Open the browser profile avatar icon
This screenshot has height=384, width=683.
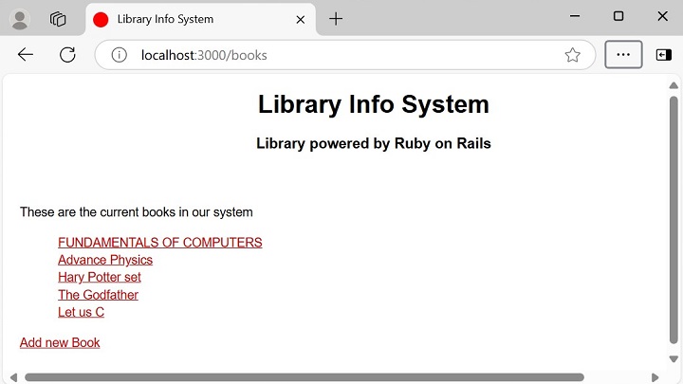pos(20,19)
